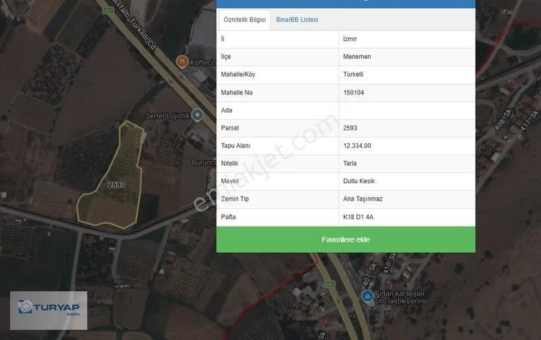Click the parcel number 2593 value
541x340 pixels.
[x=350, y=128]
